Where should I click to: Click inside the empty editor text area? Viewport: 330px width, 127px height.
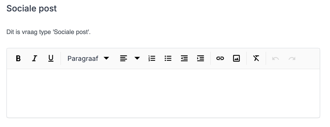pyautogui.click(x=163, y=93)
